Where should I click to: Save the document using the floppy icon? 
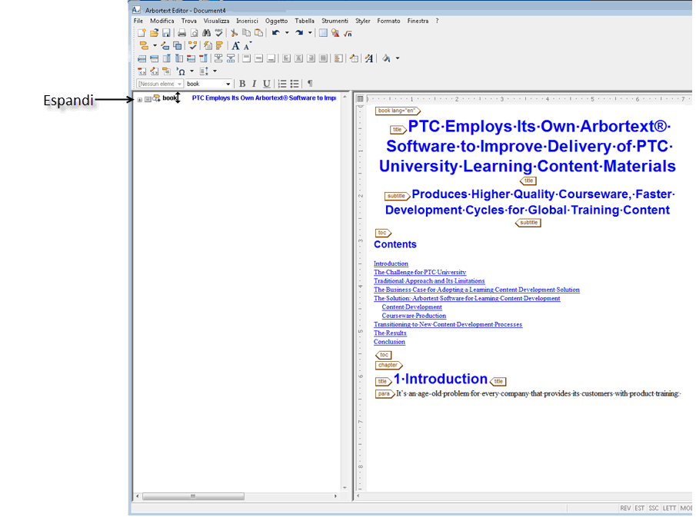click(x=166, y=33)
